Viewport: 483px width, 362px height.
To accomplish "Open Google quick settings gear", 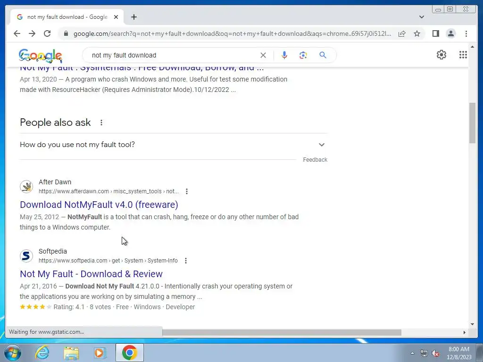I will coord(441,55).
